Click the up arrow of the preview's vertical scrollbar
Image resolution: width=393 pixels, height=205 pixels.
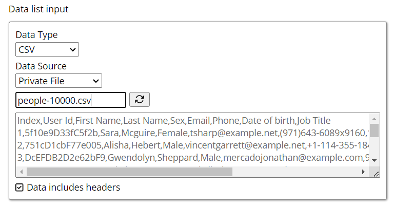(374, 119)
